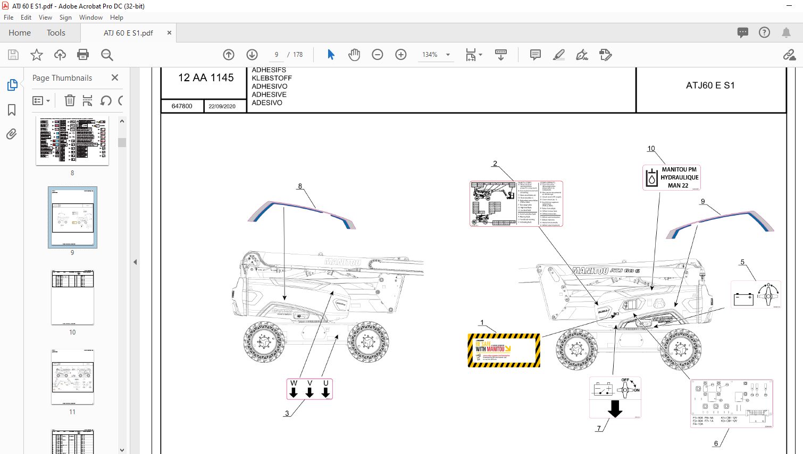Add a sticky note comment
The width and height of the screenshot is (803, 454).
click(536, 55)
